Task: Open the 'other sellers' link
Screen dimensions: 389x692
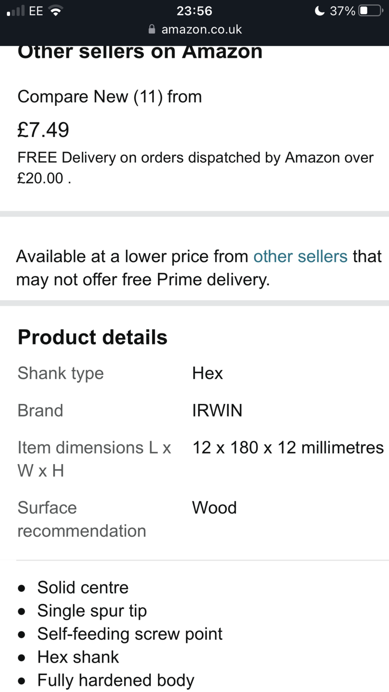Action: [300, 256]
